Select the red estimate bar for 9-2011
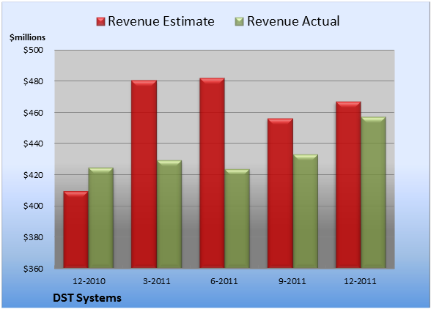The image size is (431, 309). tap(280, 193)
